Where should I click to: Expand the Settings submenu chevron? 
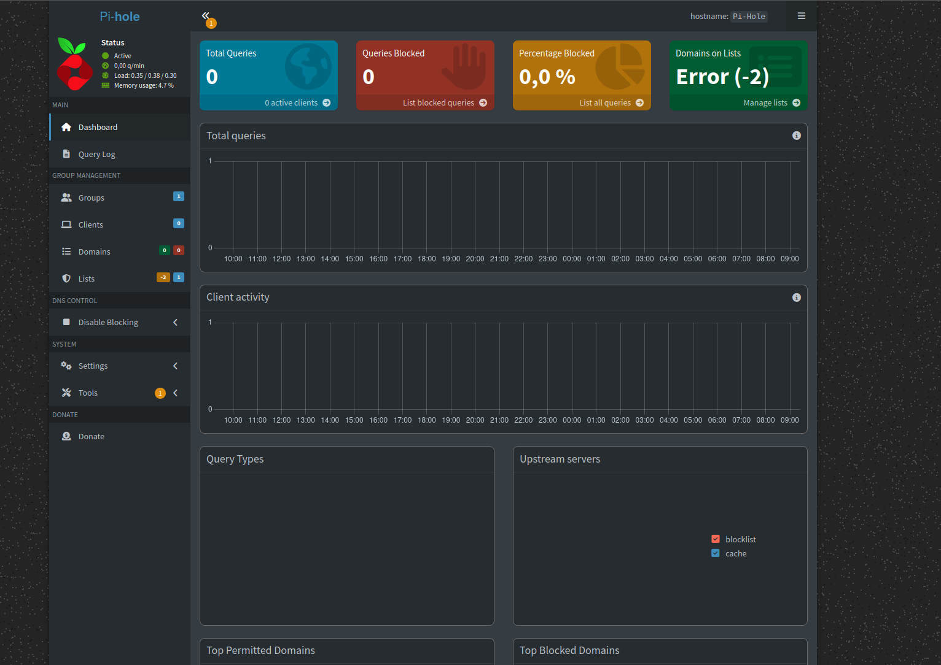click(x=176, y=366)
